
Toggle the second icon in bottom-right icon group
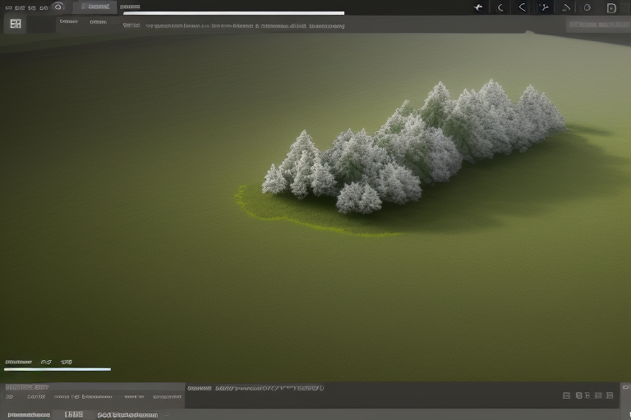pyautogui.click(x=578, y=395)
